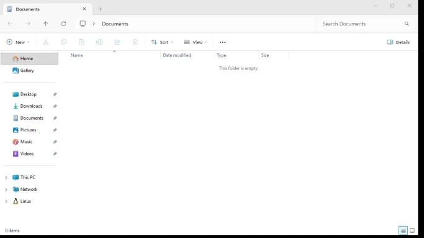Sort by the Size column header
Image resolution: width=424 pixels, height=238 pixels.
point(274,55)
